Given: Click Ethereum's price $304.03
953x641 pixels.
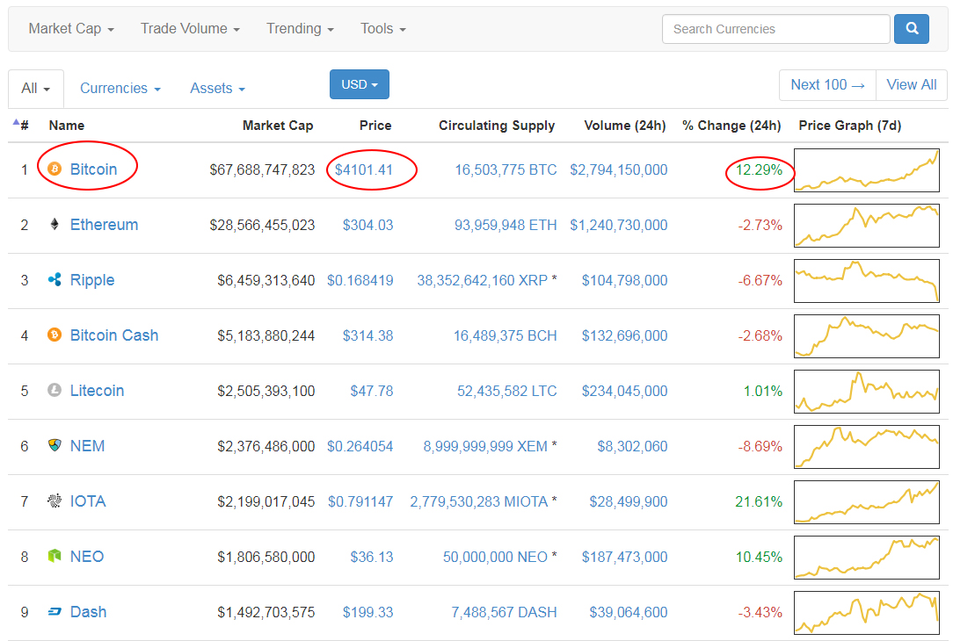Looking at the screenshot, I should pos(367,225).
